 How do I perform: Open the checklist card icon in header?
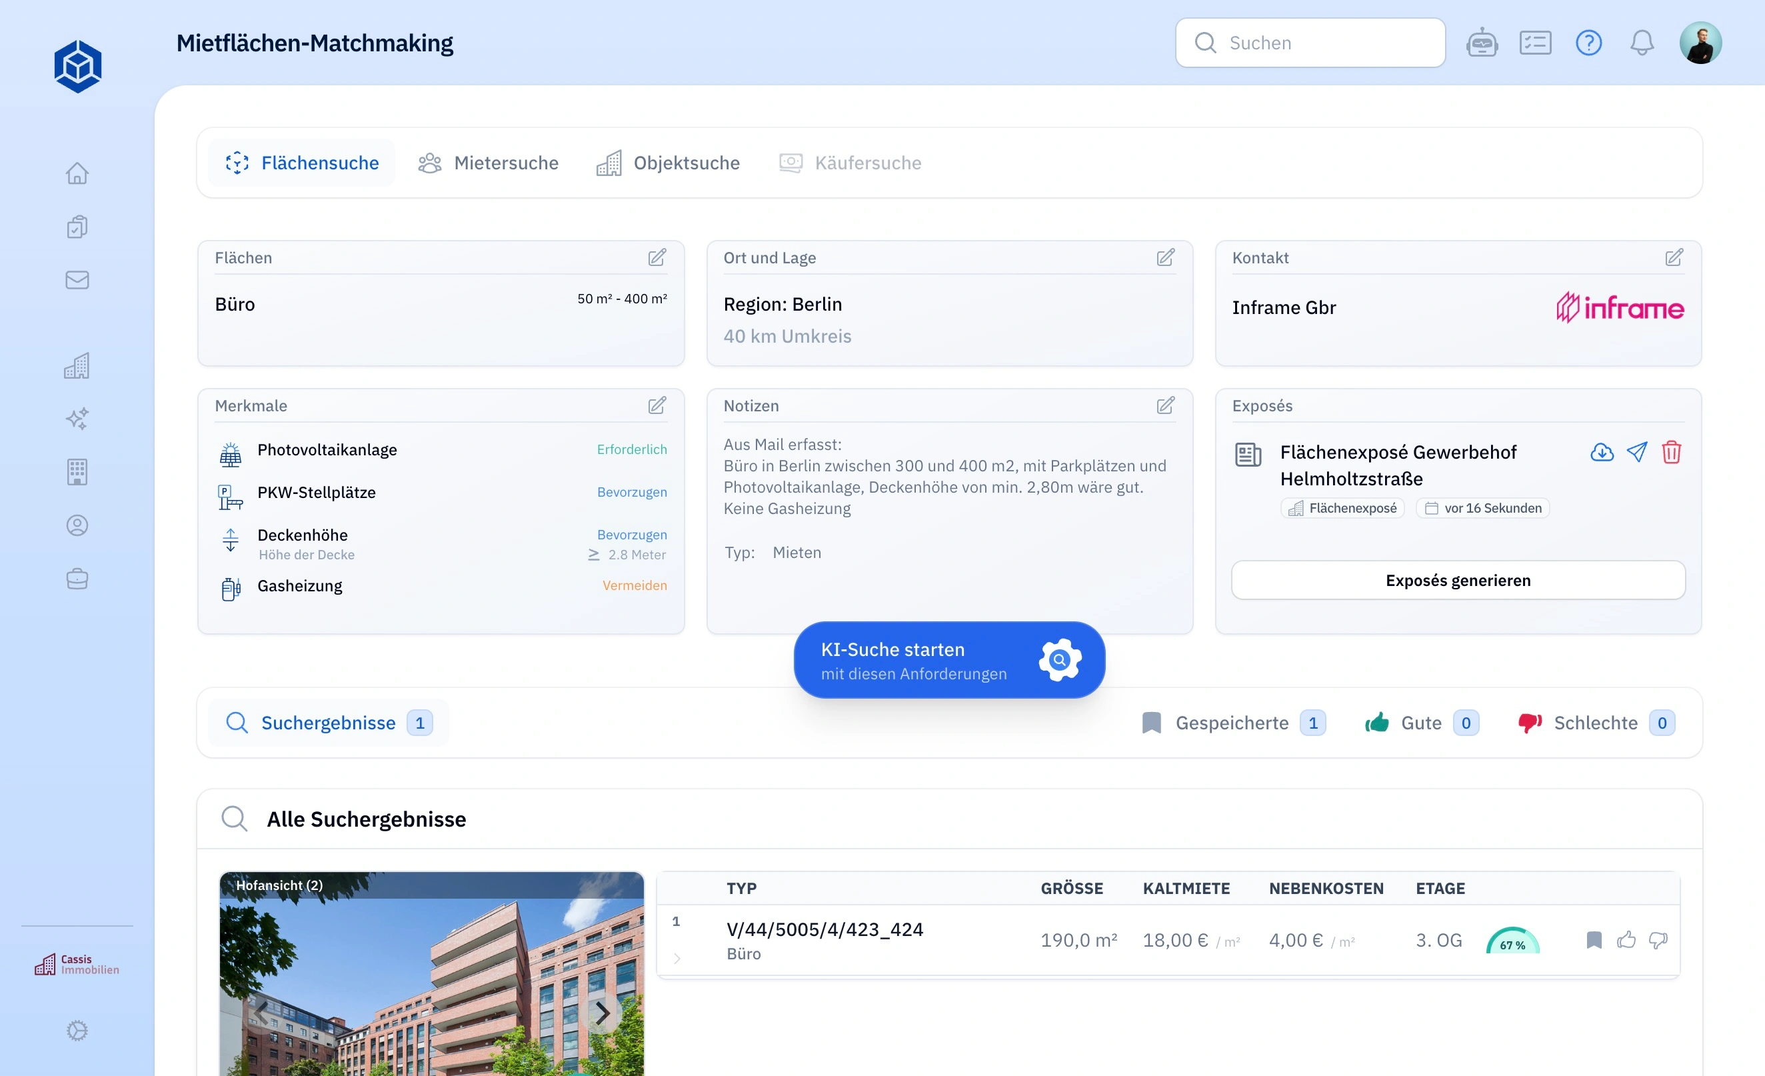point(1536,43)
